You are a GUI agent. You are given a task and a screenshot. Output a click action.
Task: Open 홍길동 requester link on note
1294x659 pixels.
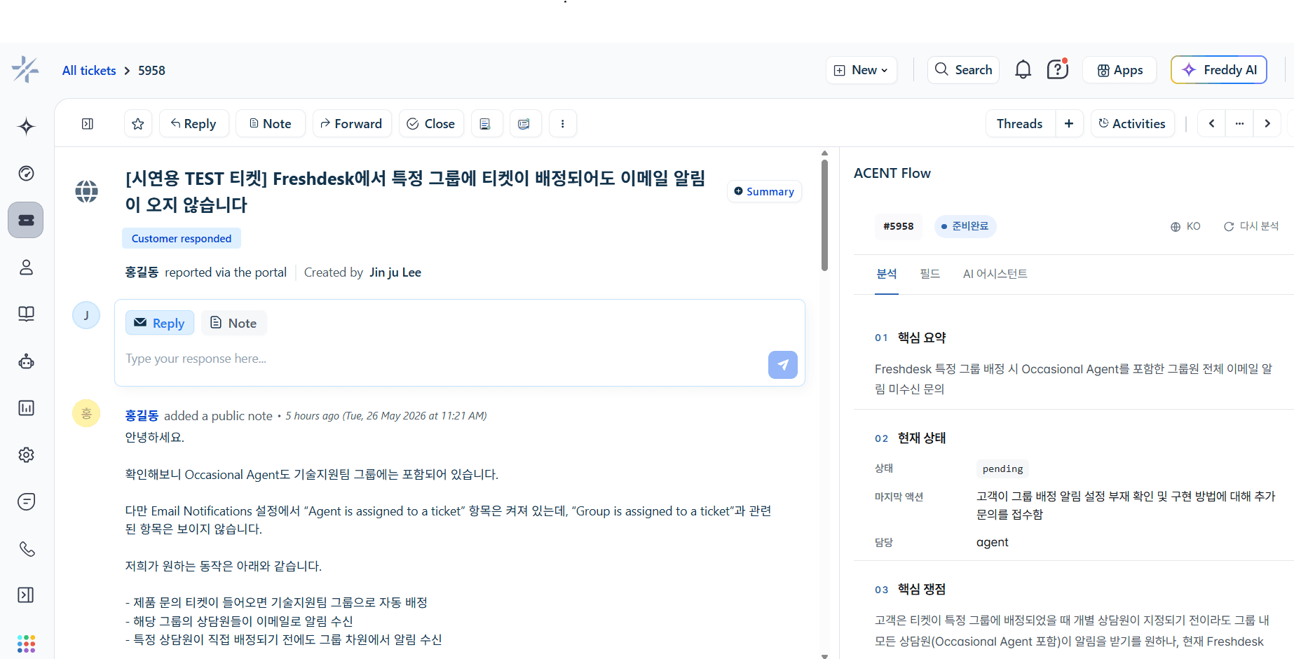click(142, 415)
